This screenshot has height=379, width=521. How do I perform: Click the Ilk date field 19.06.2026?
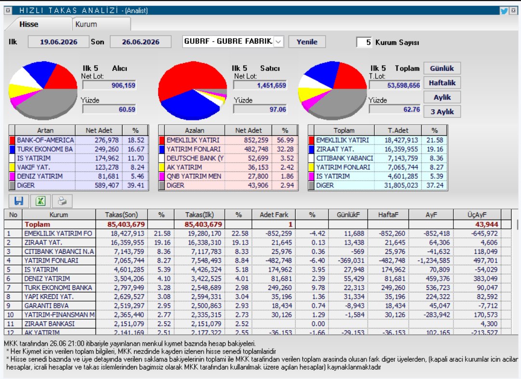pos(58,42)
